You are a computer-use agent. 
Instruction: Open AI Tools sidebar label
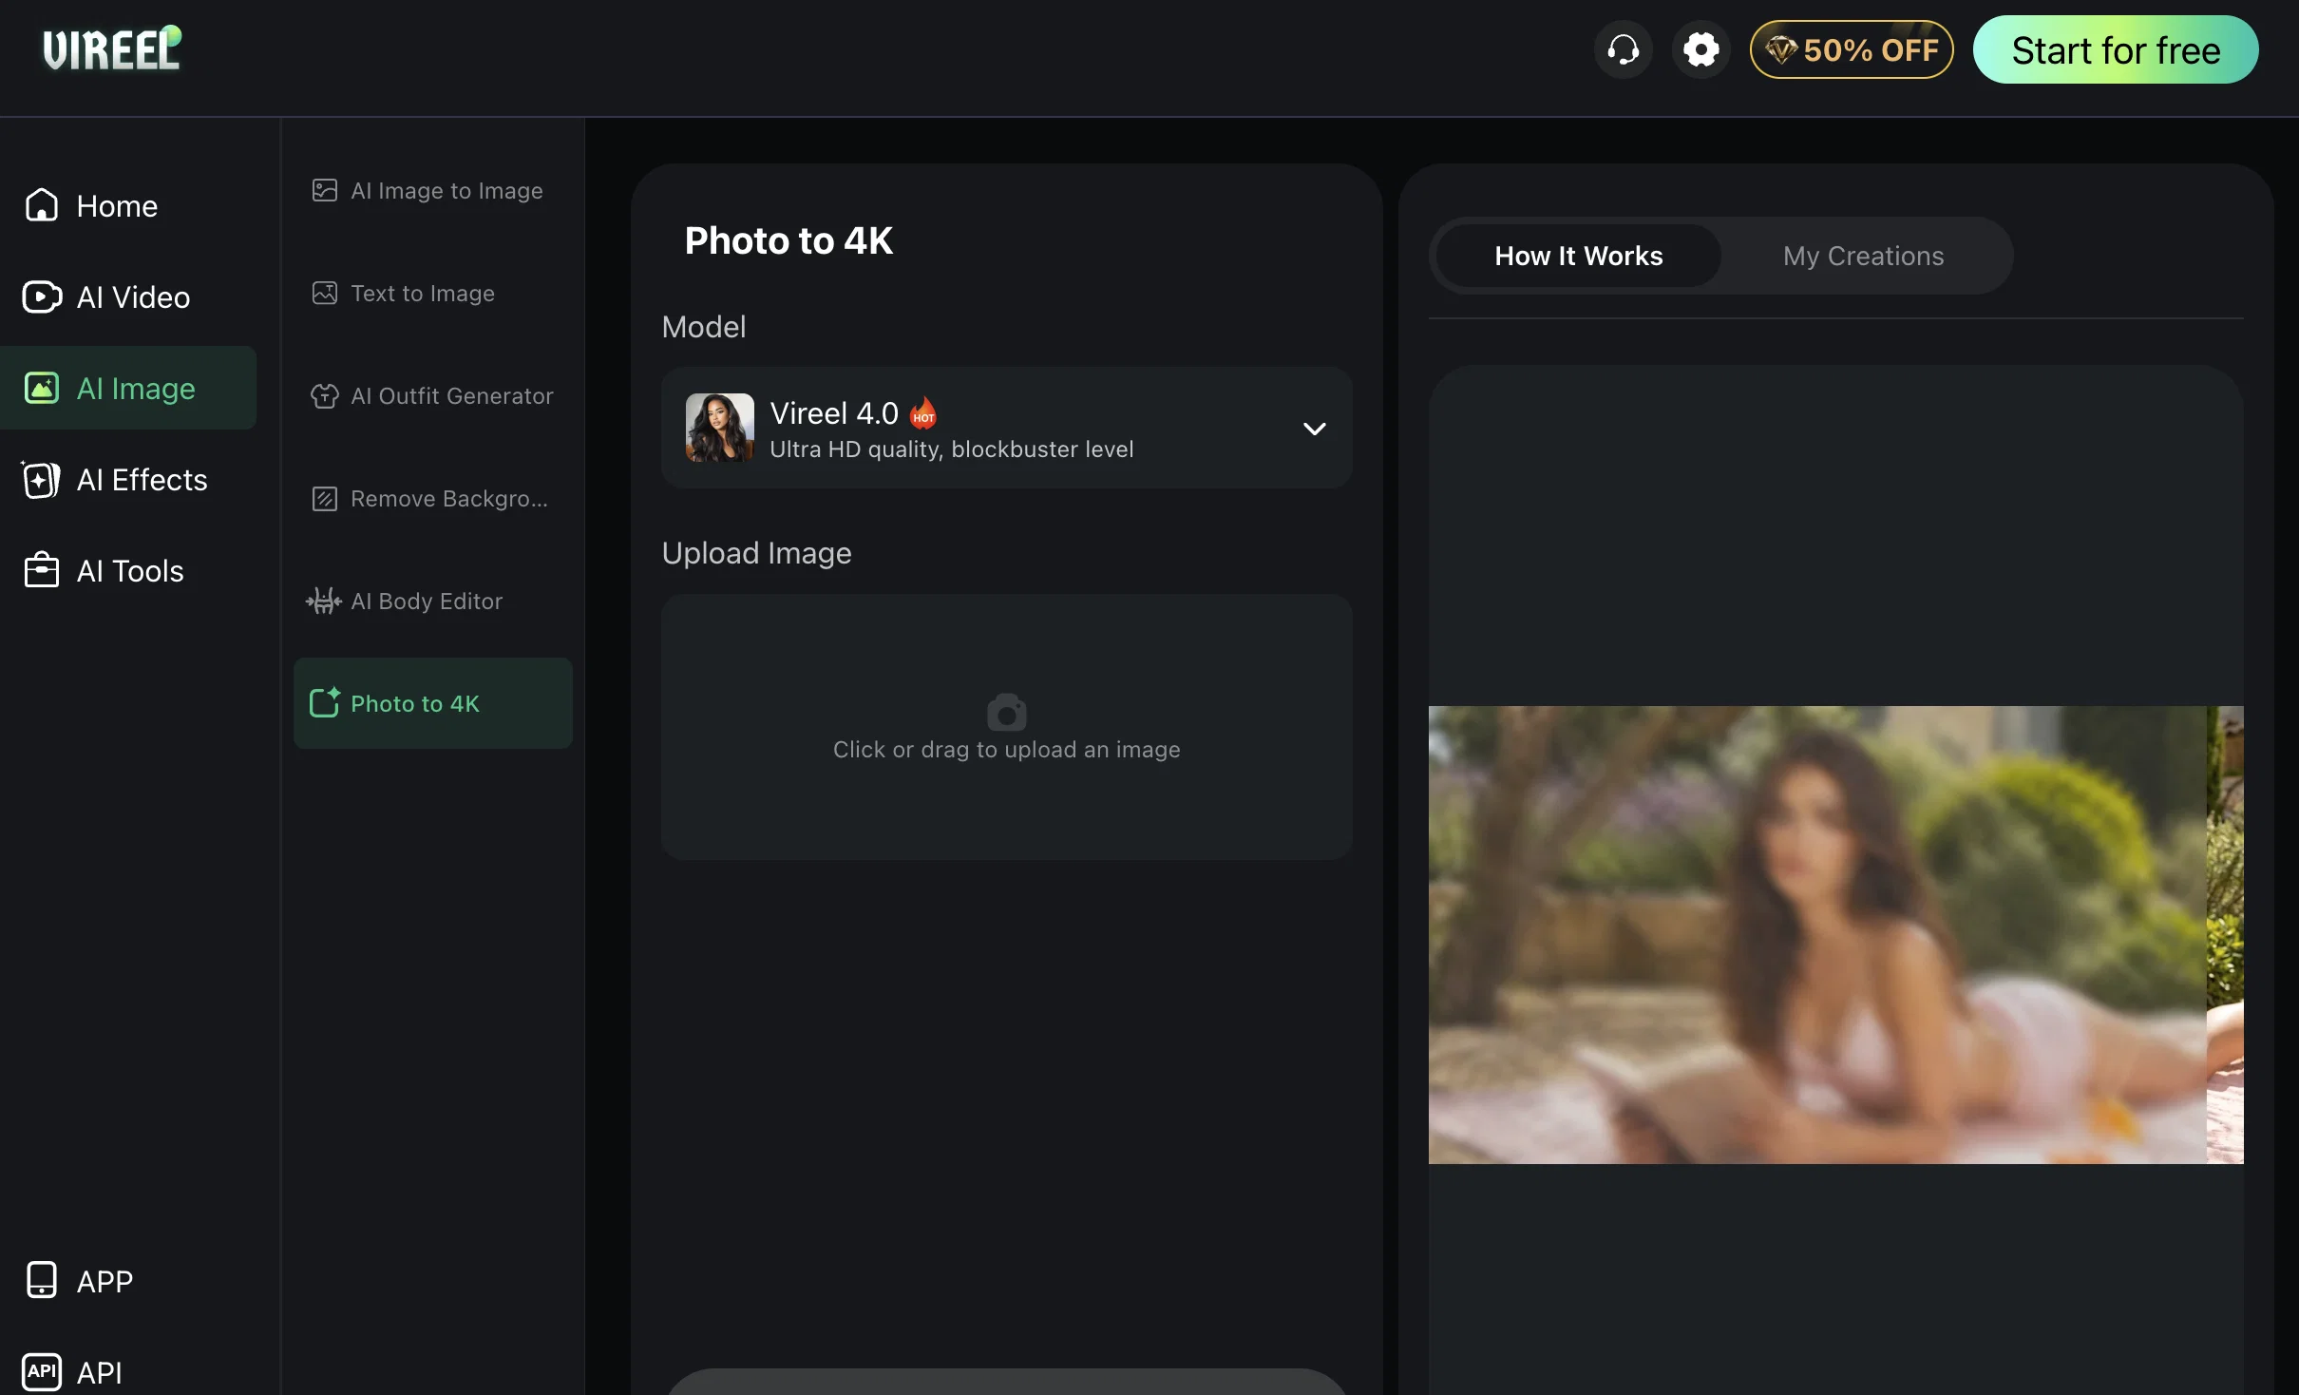point(130,571)
